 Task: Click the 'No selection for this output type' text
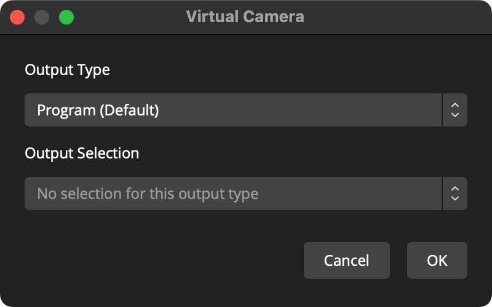coord(148,194)
